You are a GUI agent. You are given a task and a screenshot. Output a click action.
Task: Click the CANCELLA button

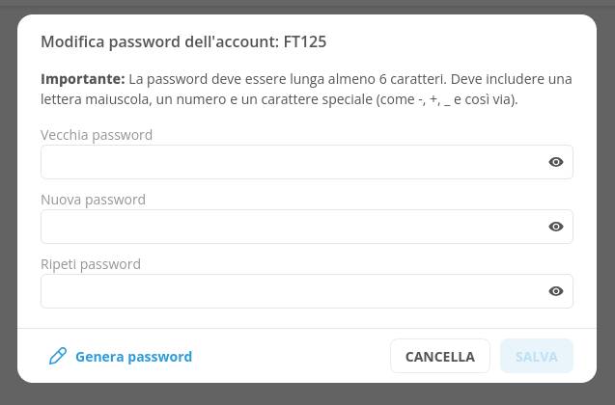point(440,356)
